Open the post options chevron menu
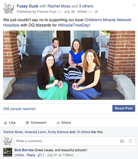The height and width of the screenshot is (159, 138). click(x=134, y=5)
